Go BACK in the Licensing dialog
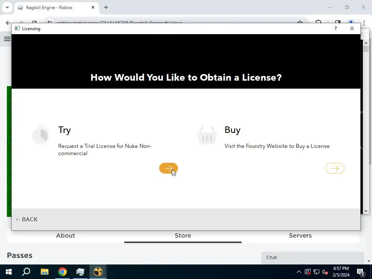 pos(27,219)
